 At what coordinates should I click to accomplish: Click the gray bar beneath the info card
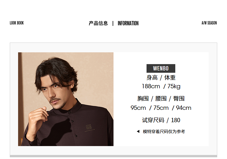tap(113, 156)
